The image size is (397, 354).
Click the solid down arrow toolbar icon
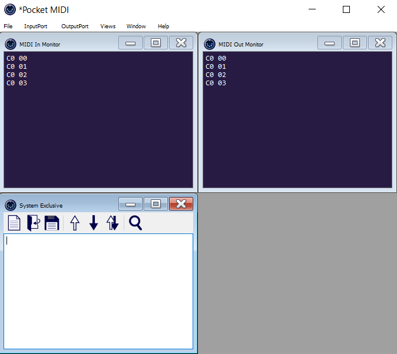pos(93,223)
